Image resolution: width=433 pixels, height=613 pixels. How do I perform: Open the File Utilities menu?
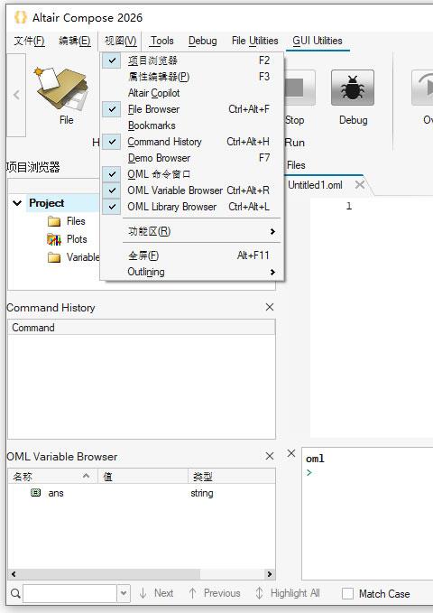click(x=254, y=41)
